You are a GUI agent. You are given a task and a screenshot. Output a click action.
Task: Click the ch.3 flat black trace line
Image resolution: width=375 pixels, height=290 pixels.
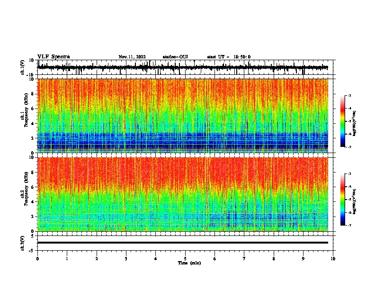tap(183, 243)
